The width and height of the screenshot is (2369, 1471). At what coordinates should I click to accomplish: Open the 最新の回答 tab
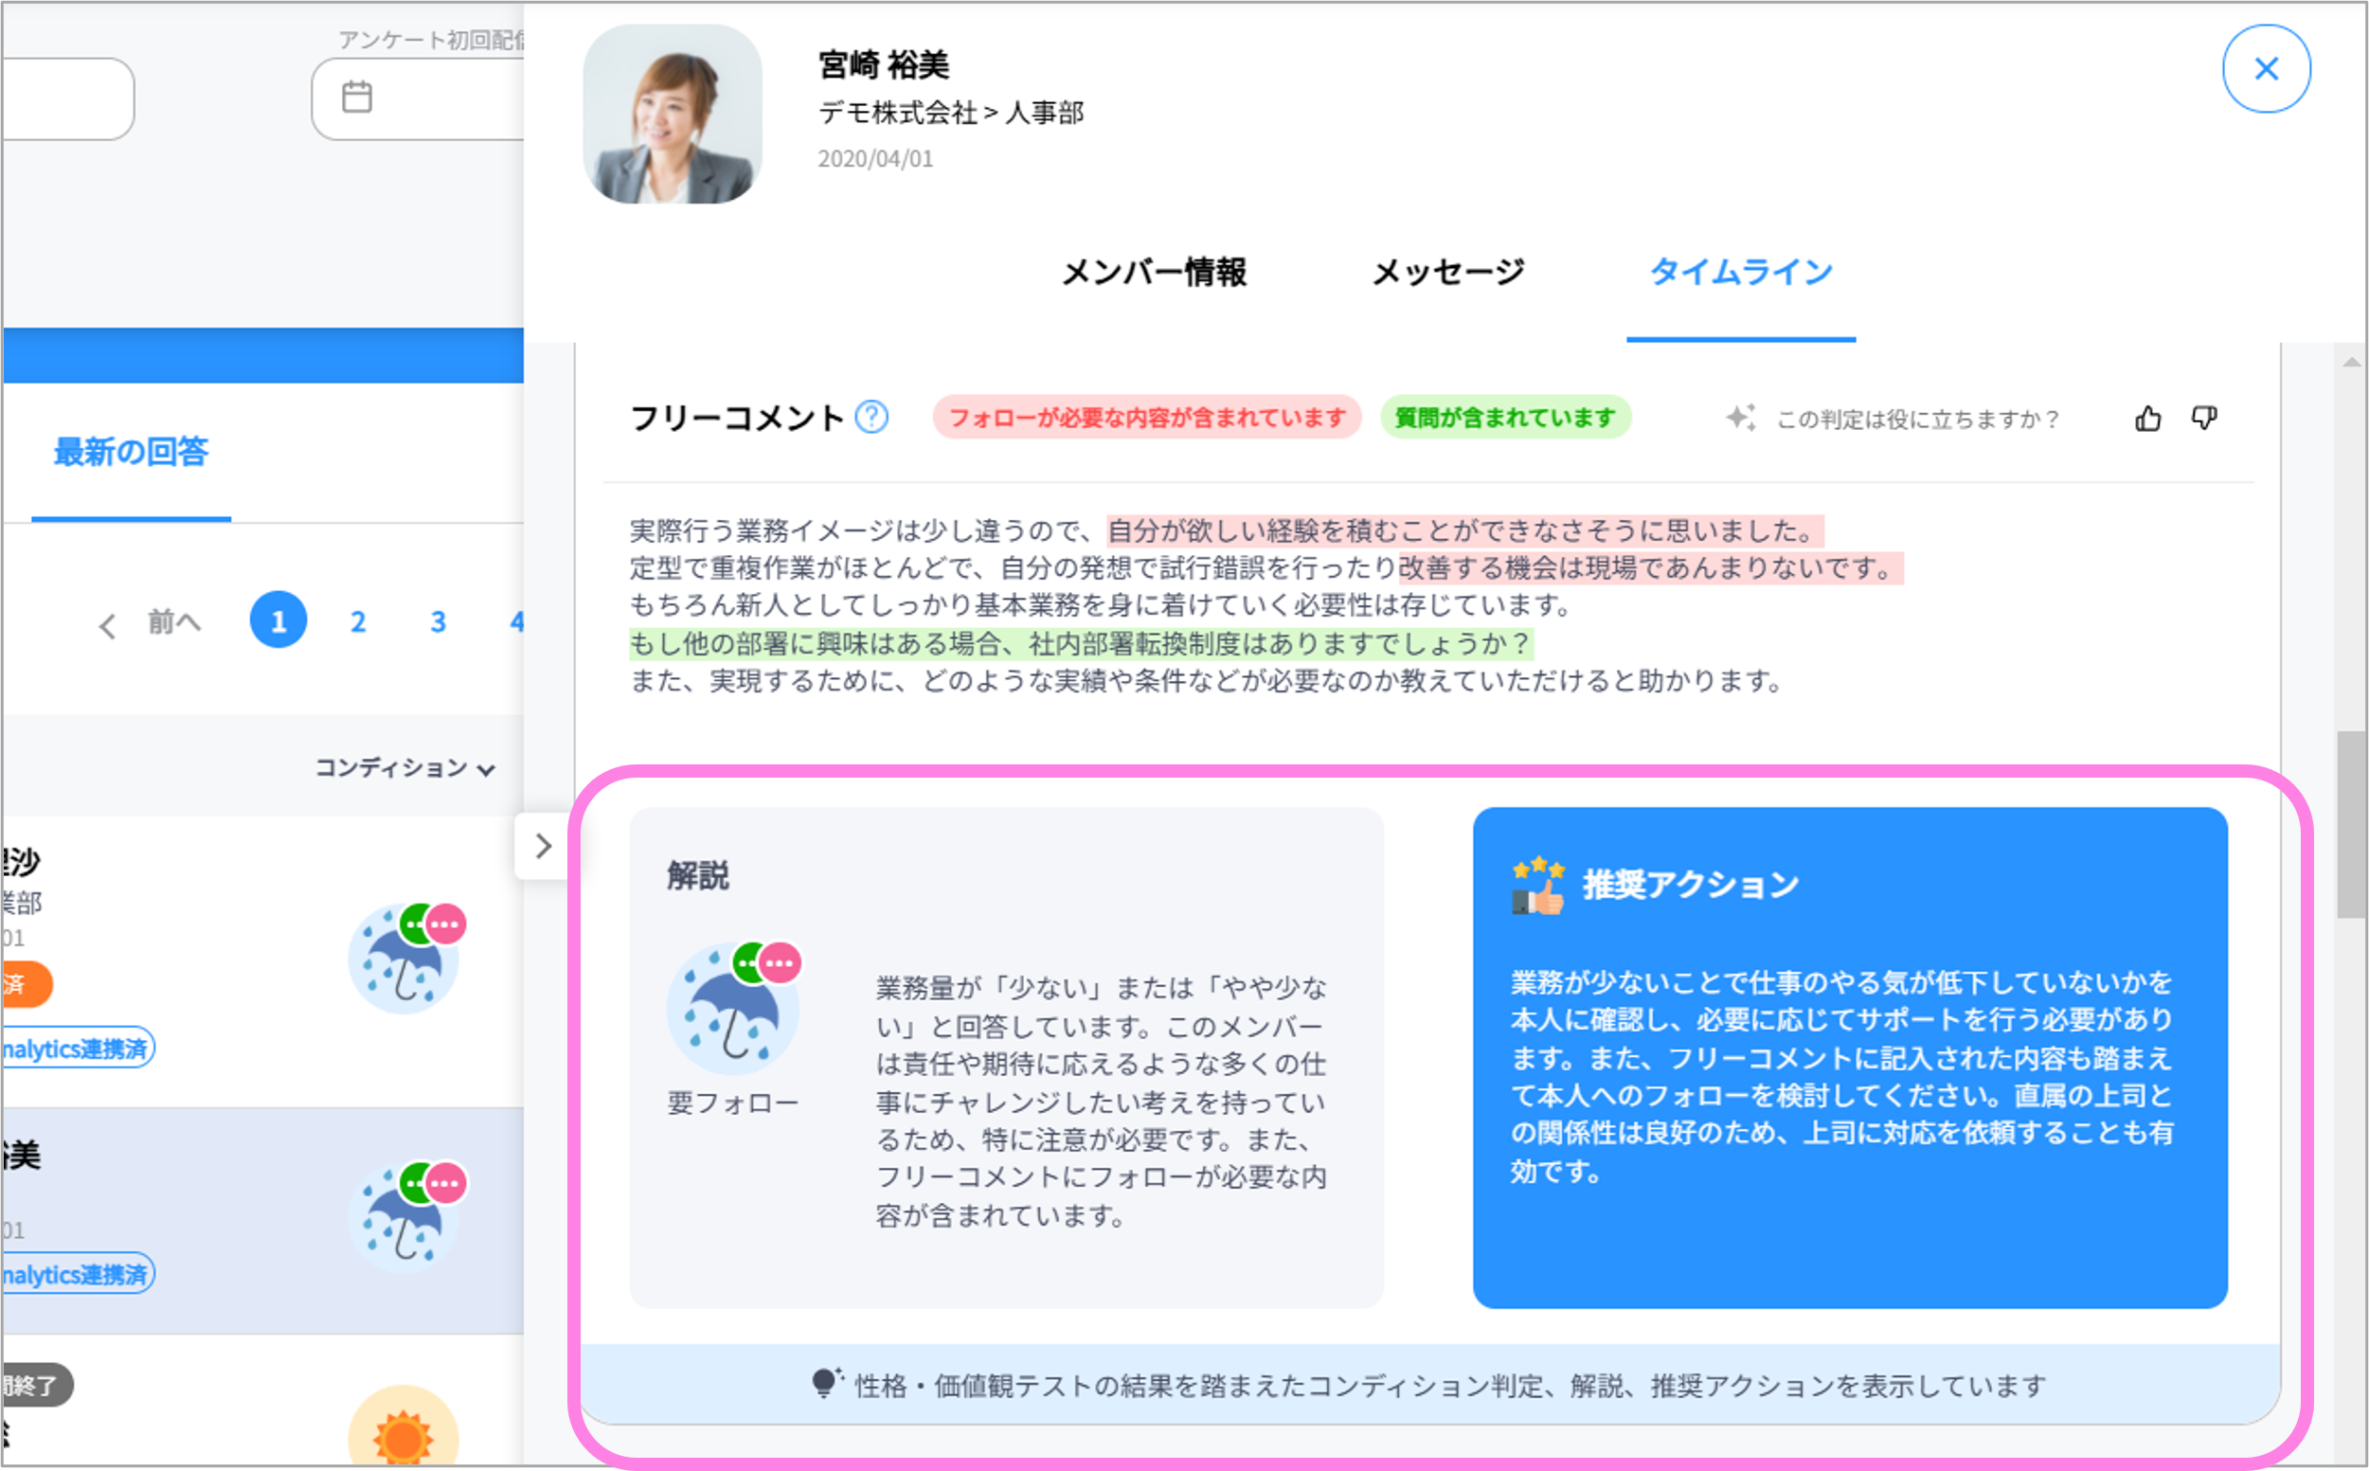point(131,453)
